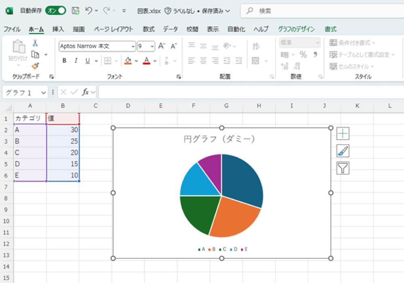Select the Cut scissors icon
The height and width of the screenshot is (283, 404).
[x=35, y=43]
